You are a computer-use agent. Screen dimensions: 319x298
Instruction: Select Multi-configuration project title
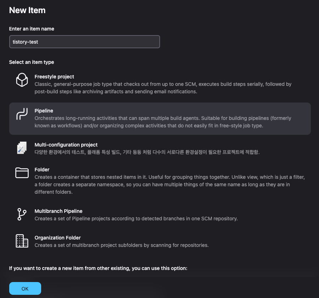(x=66, y=145)
